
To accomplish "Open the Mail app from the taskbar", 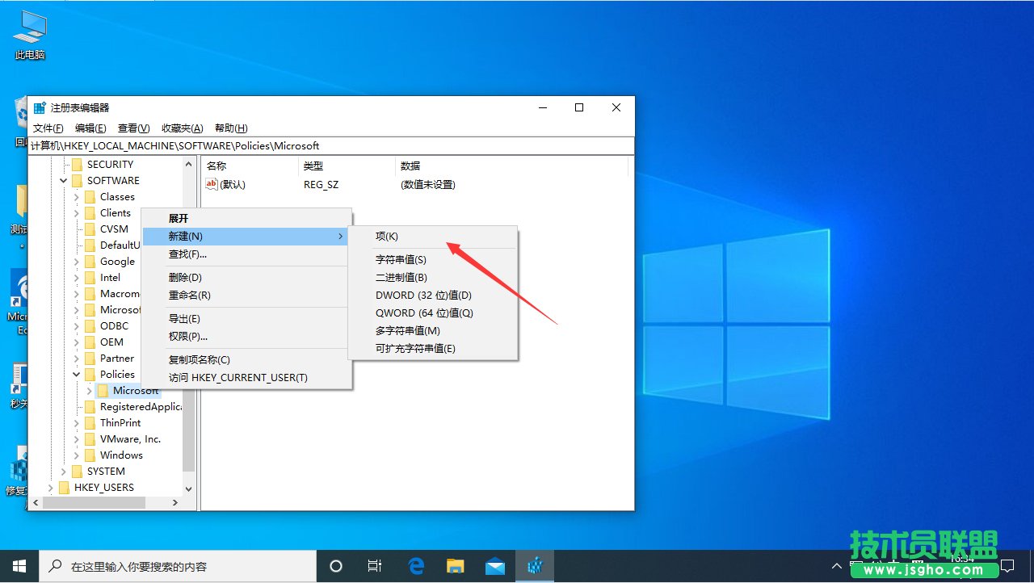I will tap(495, 565).
